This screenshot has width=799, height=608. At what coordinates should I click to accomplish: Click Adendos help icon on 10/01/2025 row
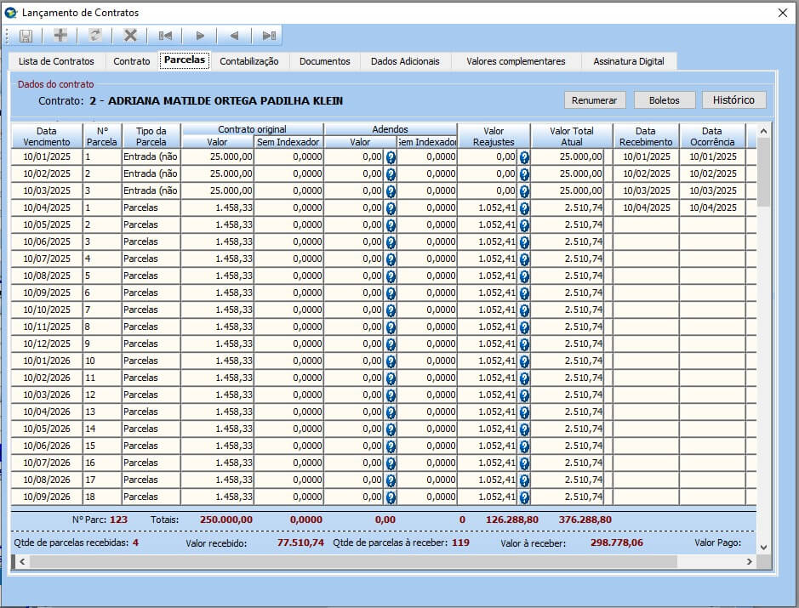pyautogui.click(x=391, y=157)
